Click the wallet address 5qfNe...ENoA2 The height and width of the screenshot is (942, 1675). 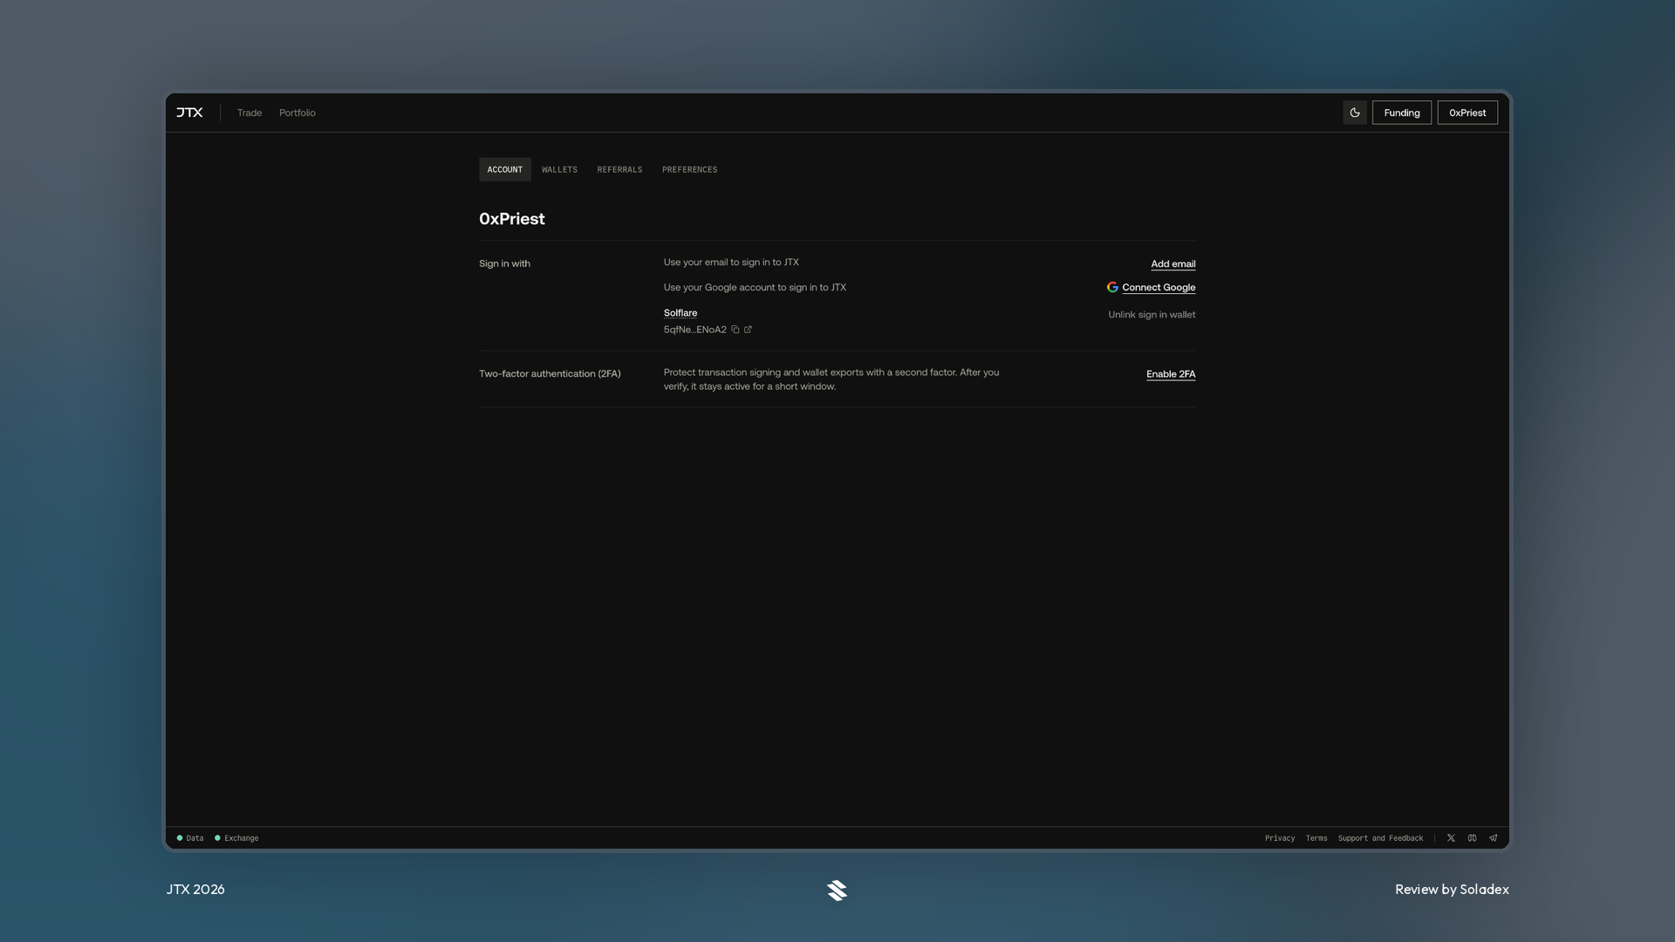pos(694,330)
